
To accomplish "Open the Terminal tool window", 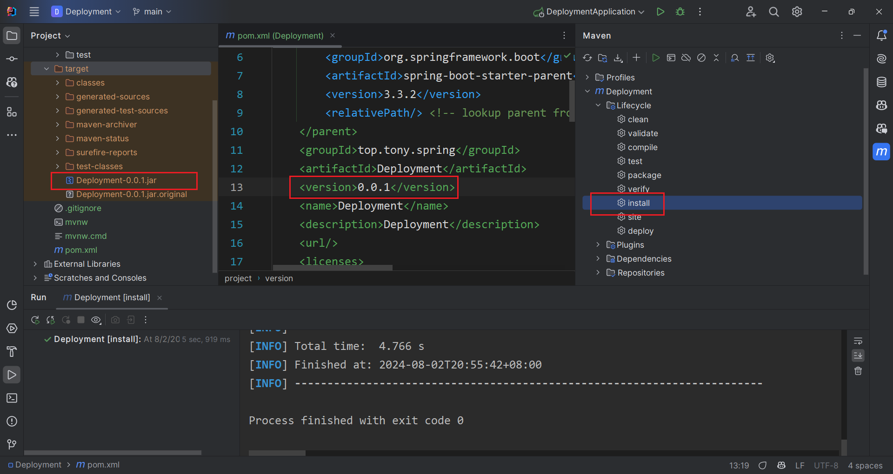I will pos(12,398).
